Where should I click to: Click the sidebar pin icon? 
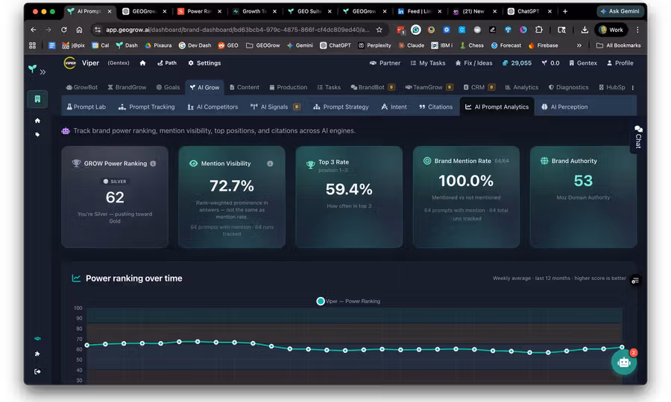[x=37, y=354]
